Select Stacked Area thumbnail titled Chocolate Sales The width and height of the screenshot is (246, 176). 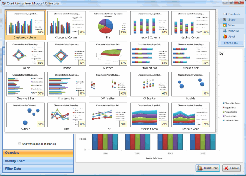(149, 115)
